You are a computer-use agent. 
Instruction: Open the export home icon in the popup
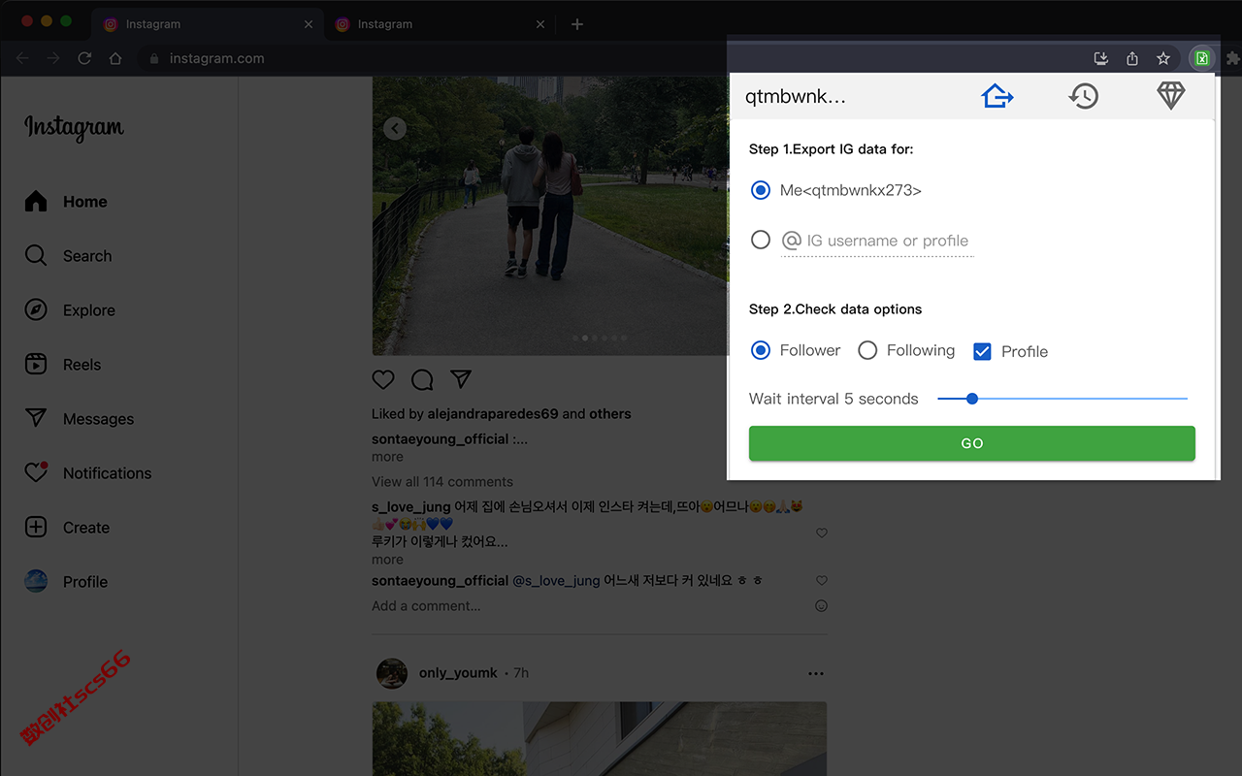tap(997, 96)
